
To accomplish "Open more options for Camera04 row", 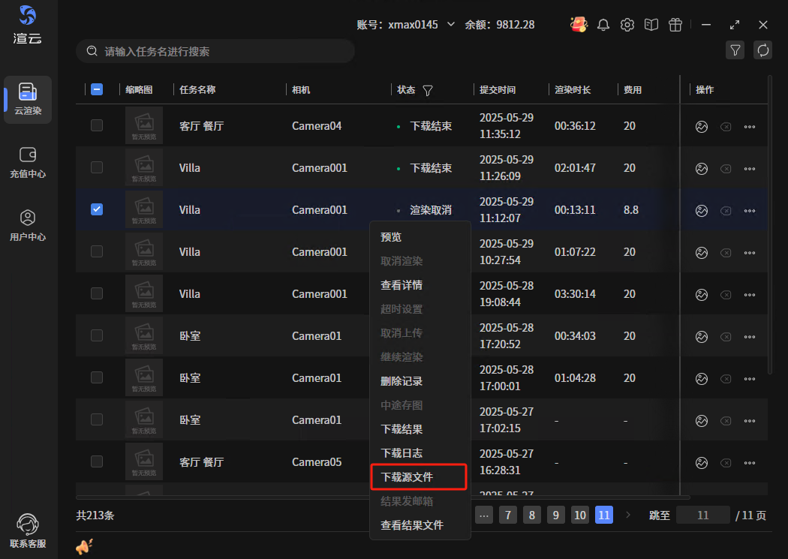I will tap(749, 127).
